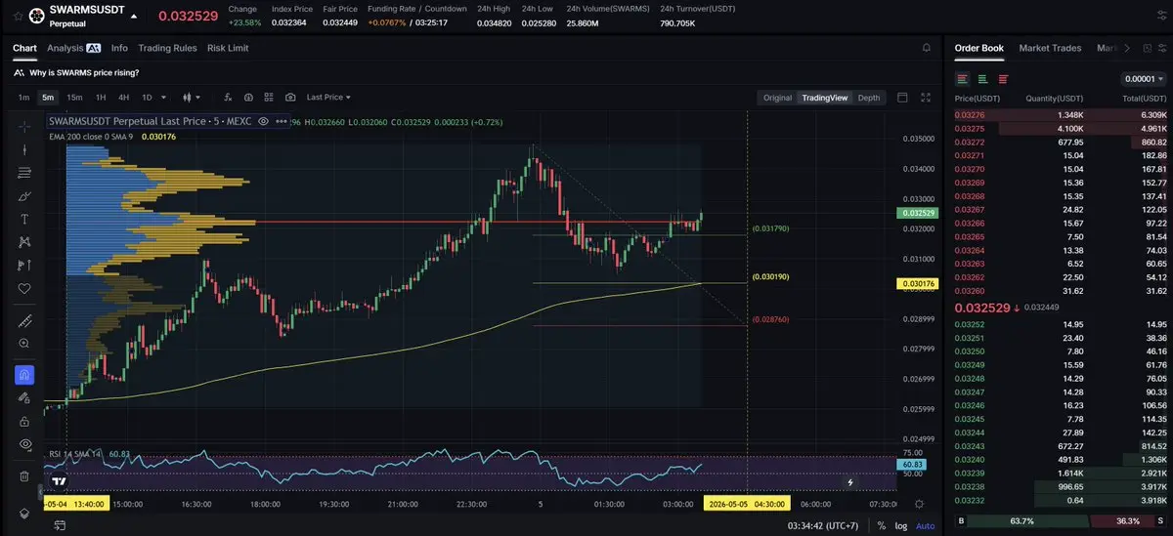Open the Trading Rules tab
The width and height of the screenshot is (1173, 536).
(167, 48)
